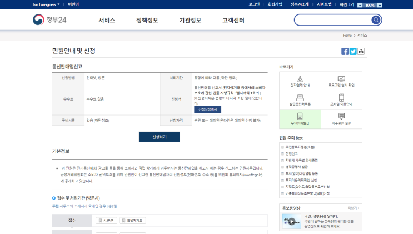The height and width of the screenshot is (234, 413).
Task: Click 회원가입 in top bar
Action: 275,4
